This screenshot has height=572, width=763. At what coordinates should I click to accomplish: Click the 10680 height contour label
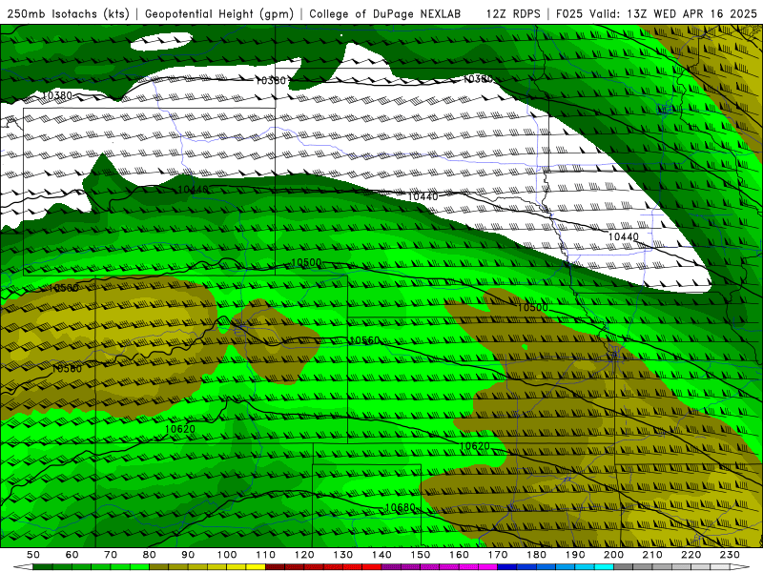400,508
